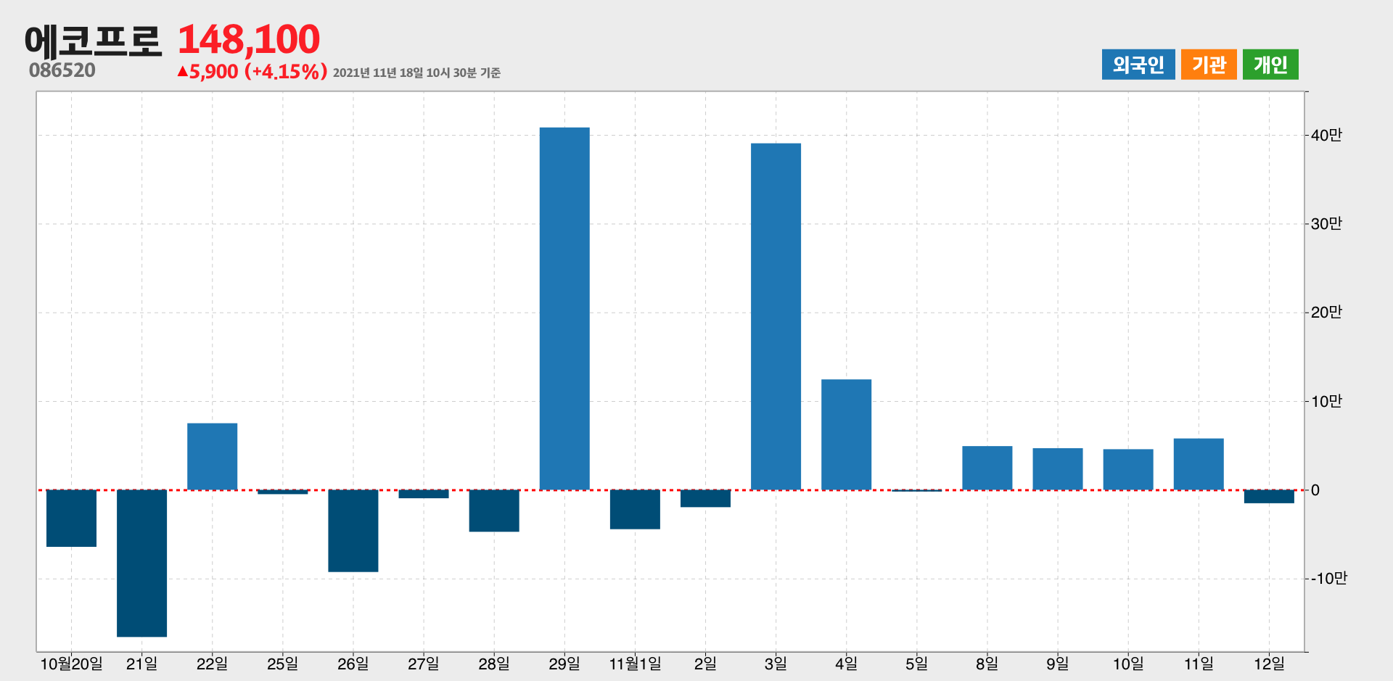1393x681 pixels.
Task: Click the 3일 x-axis date label
Action: pyautogui.click(x=776, y=664)
